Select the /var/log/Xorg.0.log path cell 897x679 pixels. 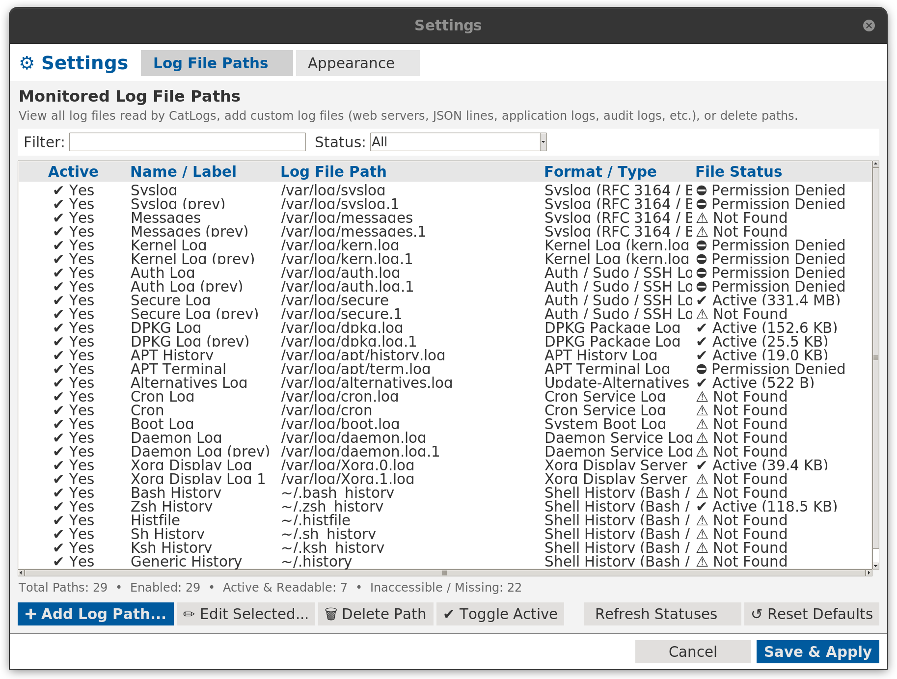click(x=348, y=465)
